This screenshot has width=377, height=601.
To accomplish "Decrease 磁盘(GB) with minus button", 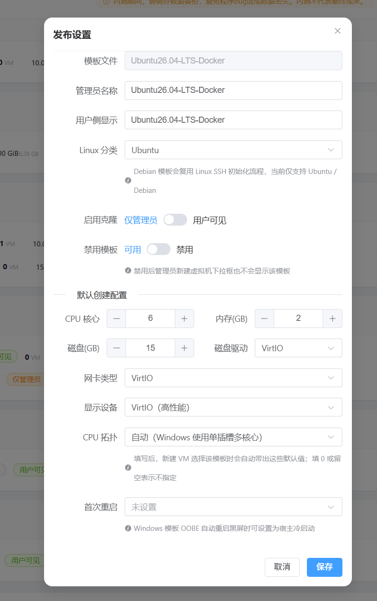I will click(117, 348).
